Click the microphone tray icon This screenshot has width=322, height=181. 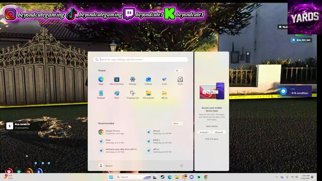(x=287, y=177)
